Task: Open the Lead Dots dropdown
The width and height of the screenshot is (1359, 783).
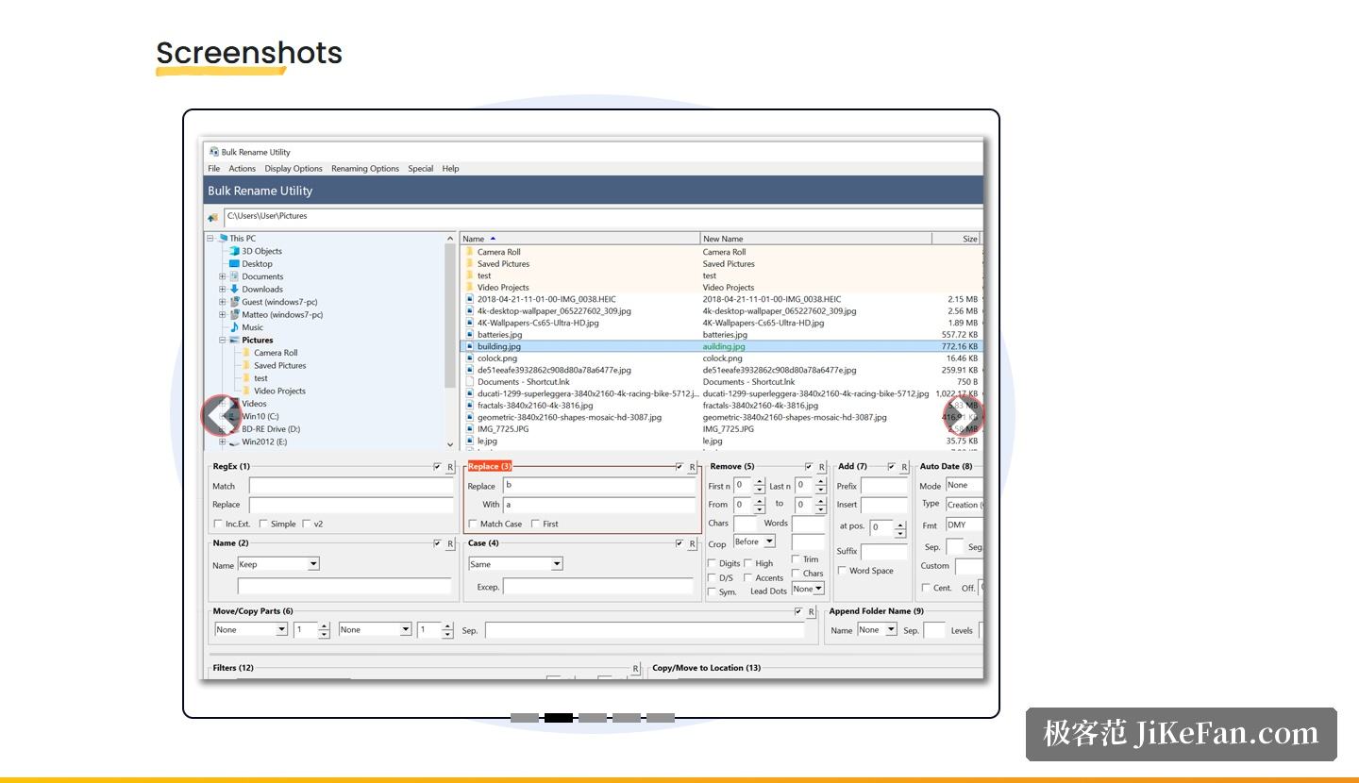Action: coord(808,589)
